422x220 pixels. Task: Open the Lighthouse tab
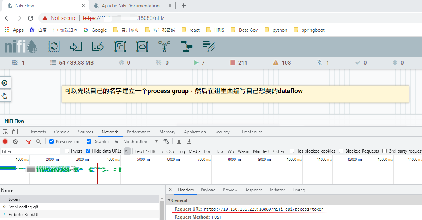(x=252, y=132)
